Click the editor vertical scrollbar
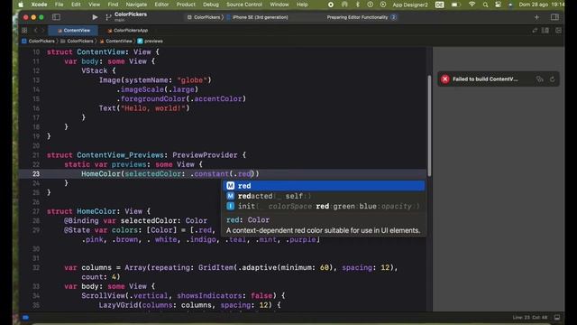Screen dimensions: 577x325 coord(429,125)
